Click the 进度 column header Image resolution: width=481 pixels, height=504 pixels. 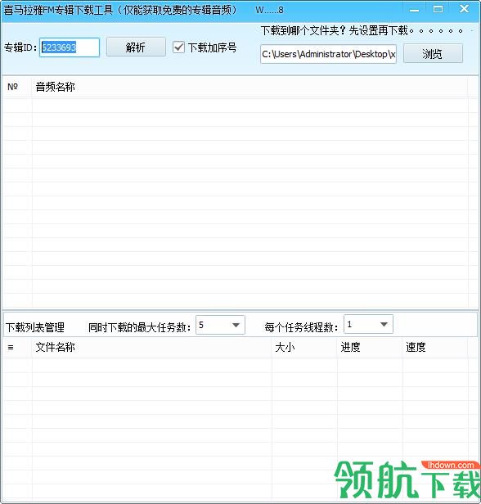pyautogui.click(x=370, y=347)
